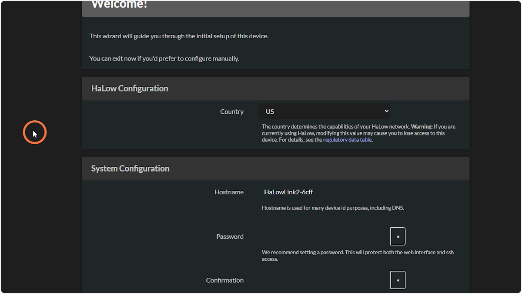The image size is (522, 294).
Task: Click the System Configuration section header
Action: tap(130, 168)
